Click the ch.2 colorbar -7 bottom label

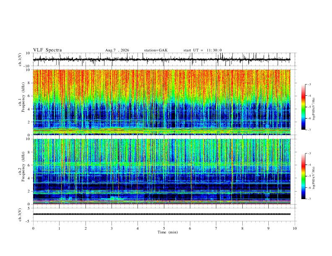pyautogui.click(x=309, y=199)
